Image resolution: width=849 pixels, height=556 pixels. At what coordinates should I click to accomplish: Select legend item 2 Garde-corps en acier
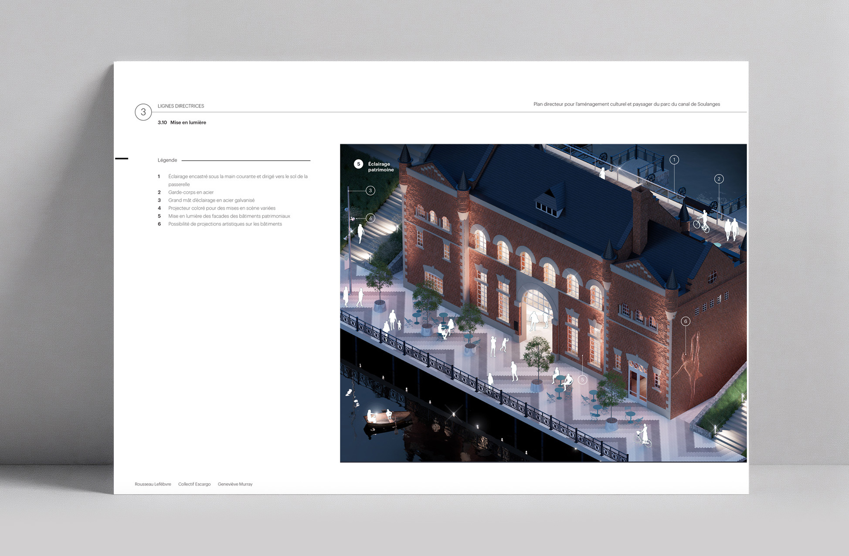click(x=191, y=192)
